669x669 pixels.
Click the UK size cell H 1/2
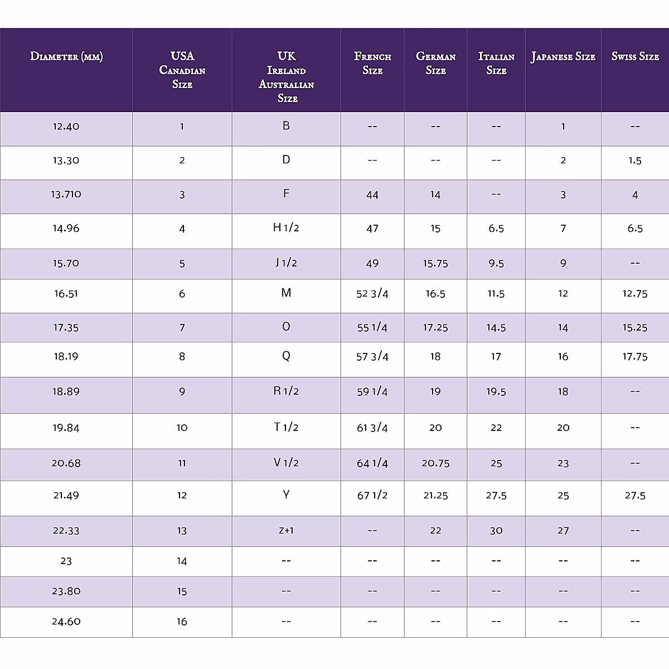point(287,228)
